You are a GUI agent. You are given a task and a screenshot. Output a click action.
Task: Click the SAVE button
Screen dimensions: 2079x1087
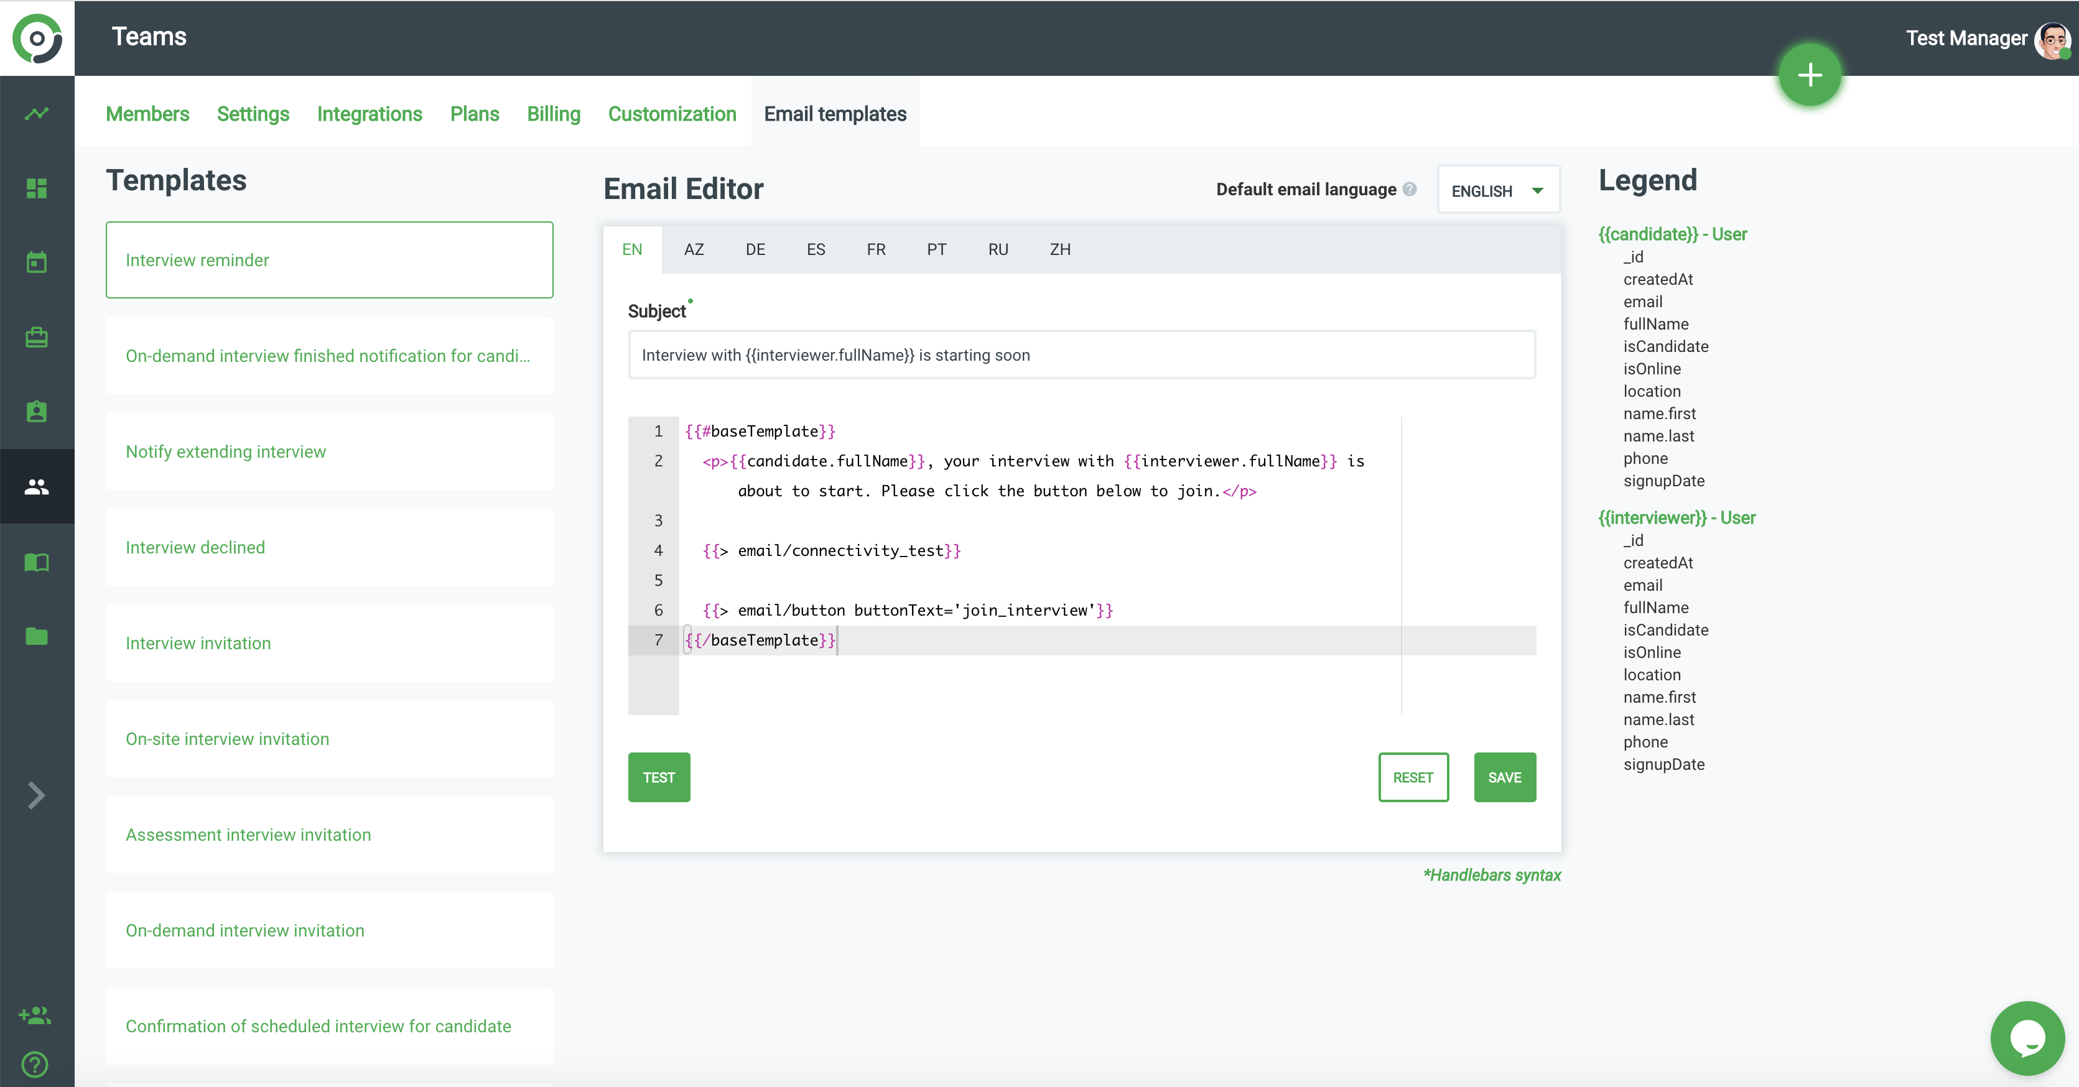pyautogui.click(x=1504, y=777)
